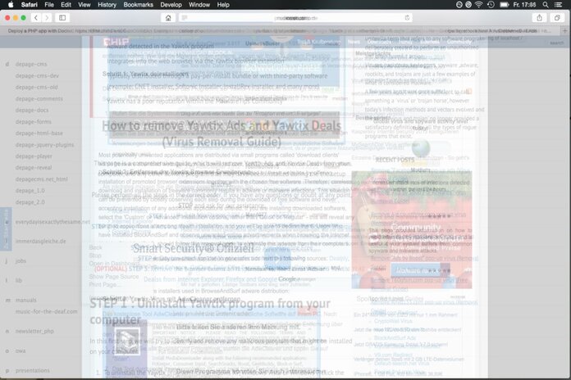Go forward with Safari's forward arrow
The image size is (571, 380).
pos(47,17)
